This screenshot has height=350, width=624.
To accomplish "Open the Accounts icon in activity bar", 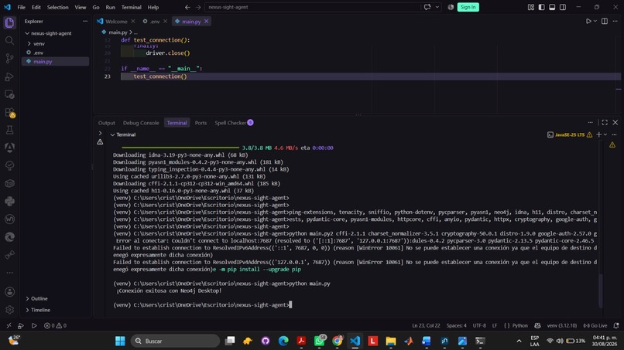I will point(9,292).
